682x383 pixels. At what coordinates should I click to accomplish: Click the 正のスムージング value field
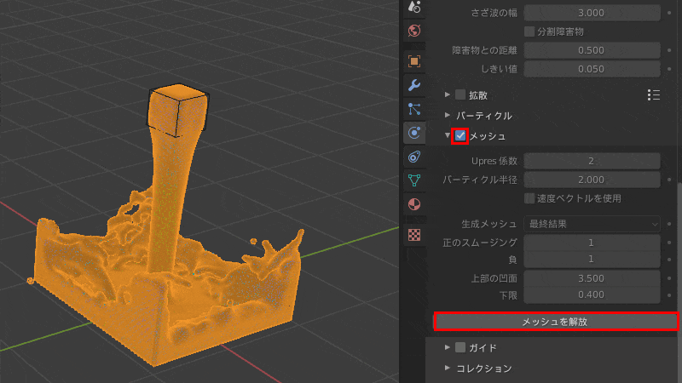pyautogui.click(x=592, y=243)
